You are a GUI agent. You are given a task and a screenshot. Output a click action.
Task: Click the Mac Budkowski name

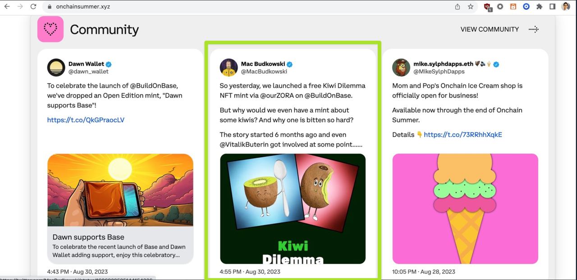(x=263, y=64)
